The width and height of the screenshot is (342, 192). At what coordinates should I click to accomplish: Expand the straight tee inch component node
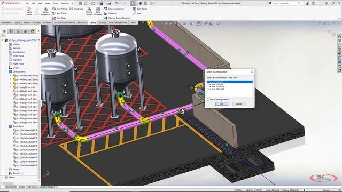tap(10, 87)
